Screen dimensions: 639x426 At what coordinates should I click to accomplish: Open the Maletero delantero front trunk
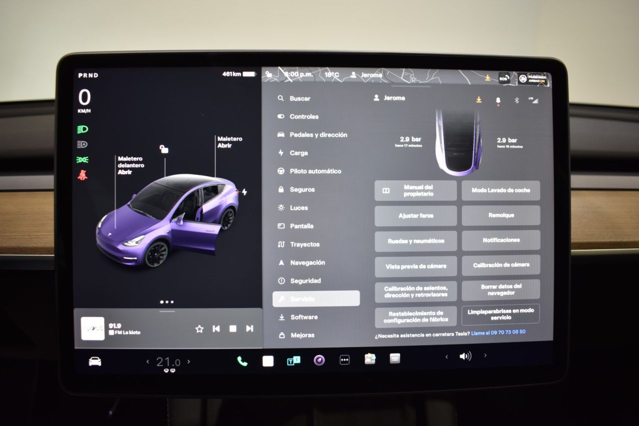click(x=131, y=165)
